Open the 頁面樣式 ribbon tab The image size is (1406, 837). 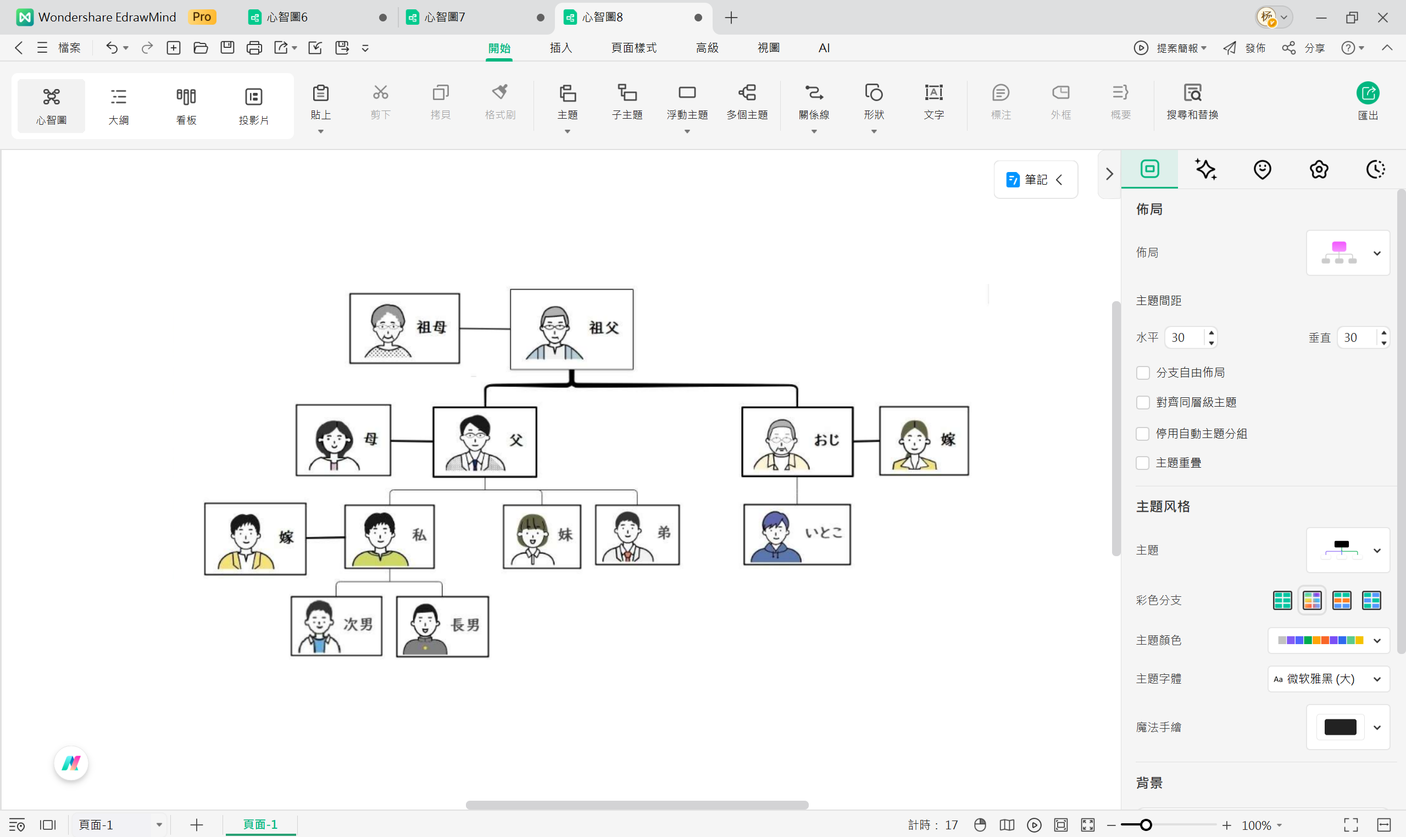pos(633,48)
